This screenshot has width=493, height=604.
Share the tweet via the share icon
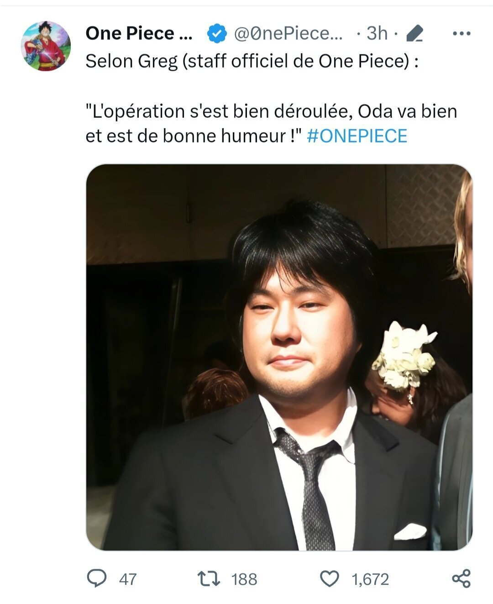click(x=461, y=578)
